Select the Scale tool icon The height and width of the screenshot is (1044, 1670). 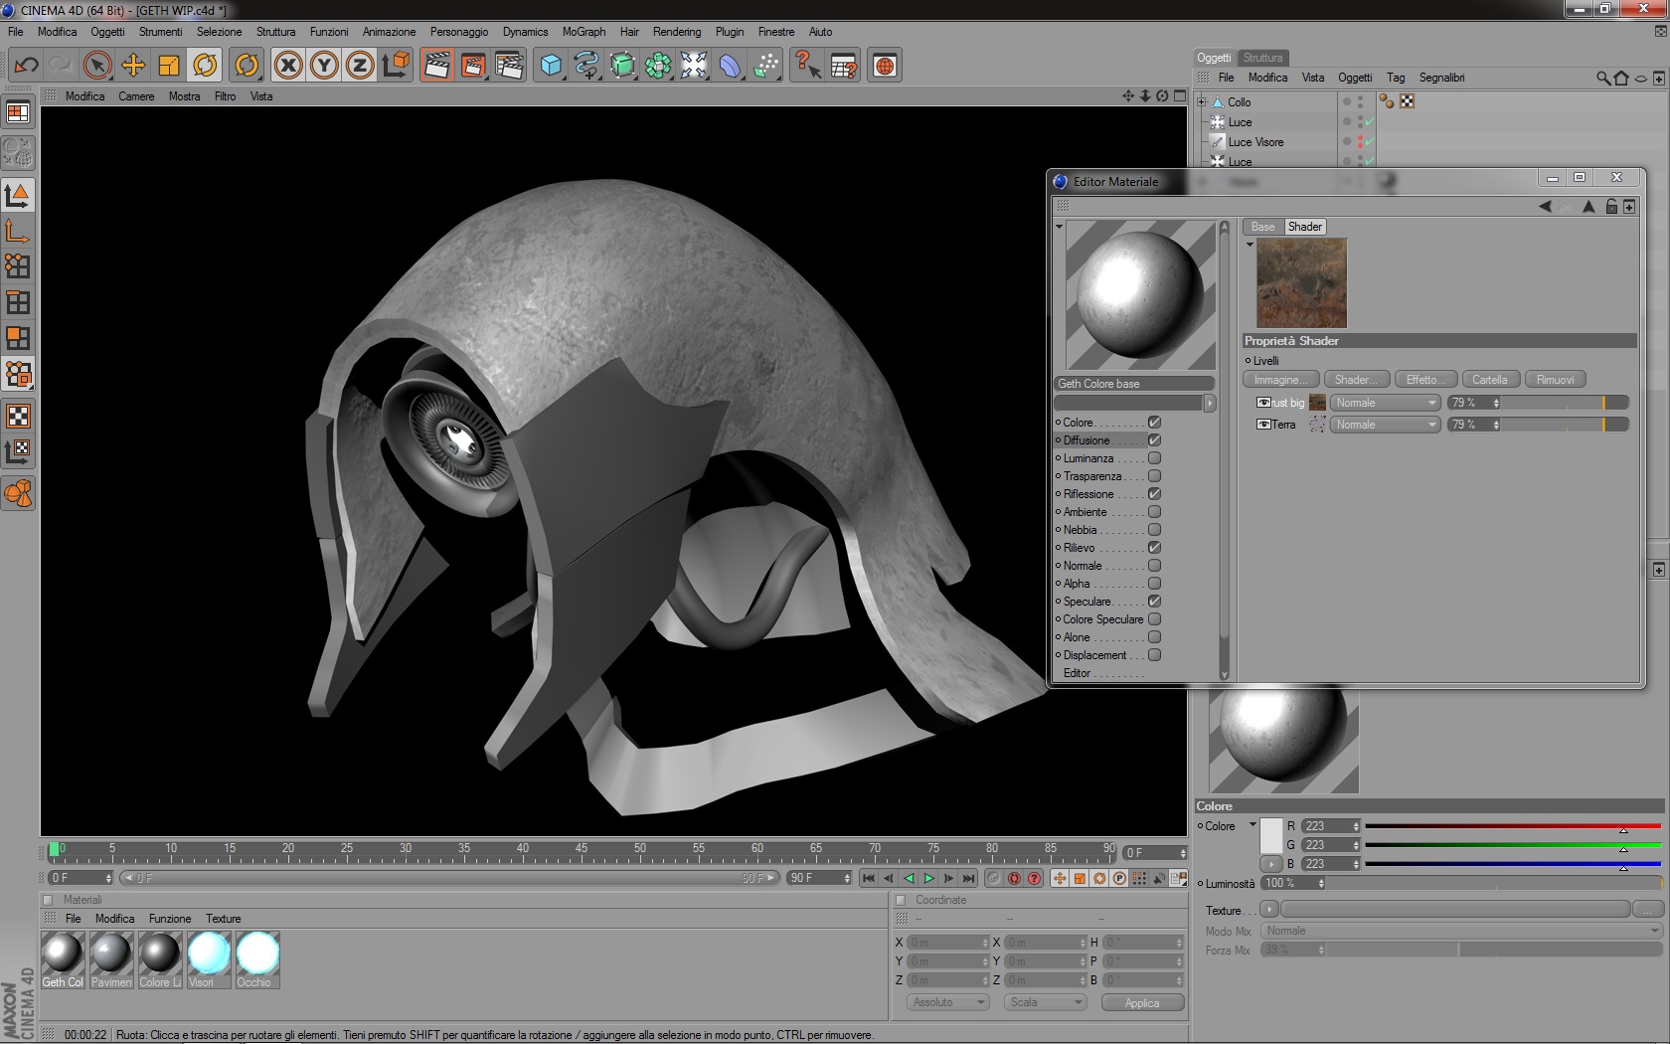[169, 66]
